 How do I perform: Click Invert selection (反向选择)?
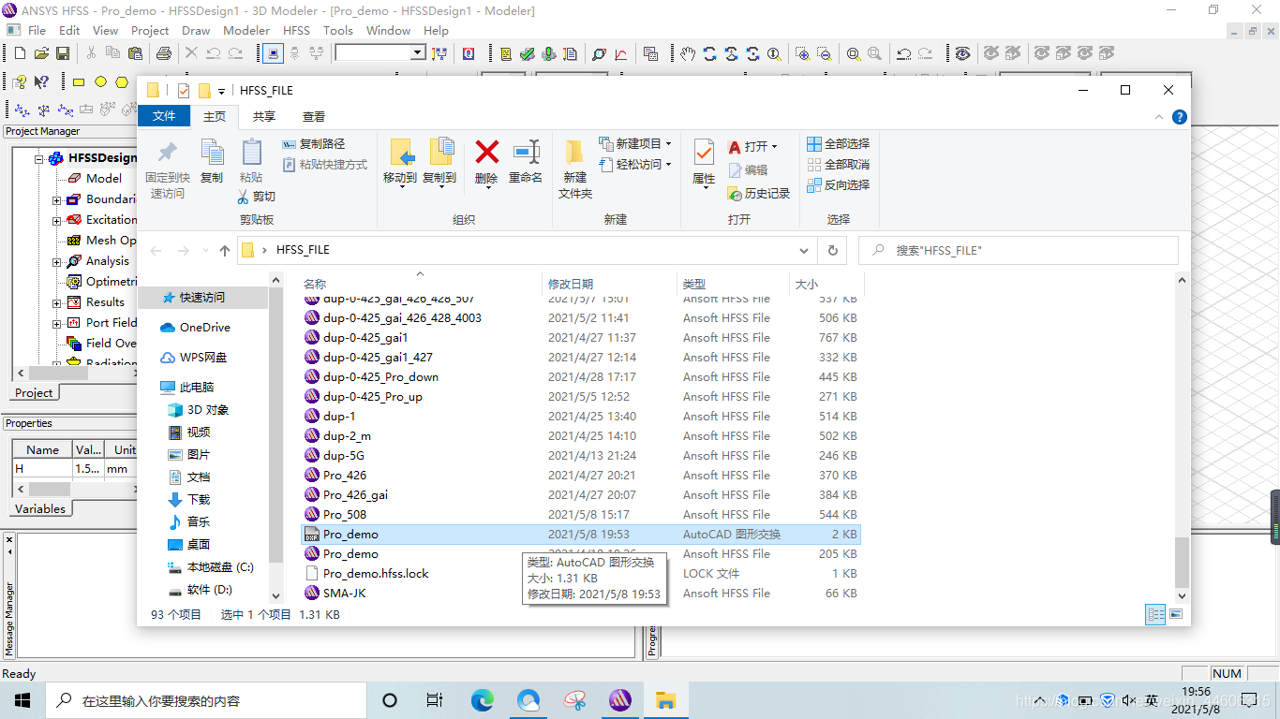839,184
